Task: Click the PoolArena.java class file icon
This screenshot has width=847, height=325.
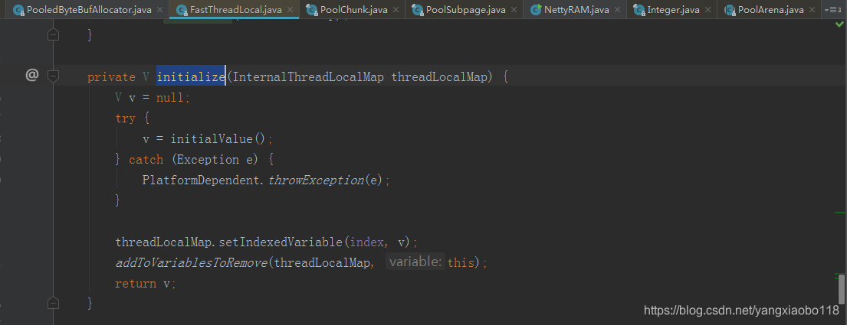Action: tap(729, 10)
